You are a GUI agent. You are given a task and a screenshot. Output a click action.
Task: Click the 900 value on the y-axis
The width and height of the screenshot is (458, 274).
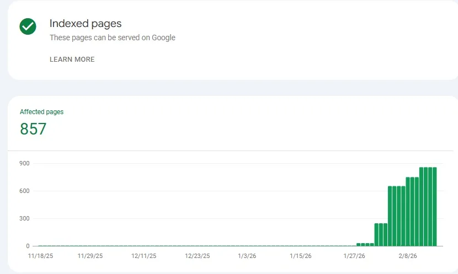tap(24, 163)
